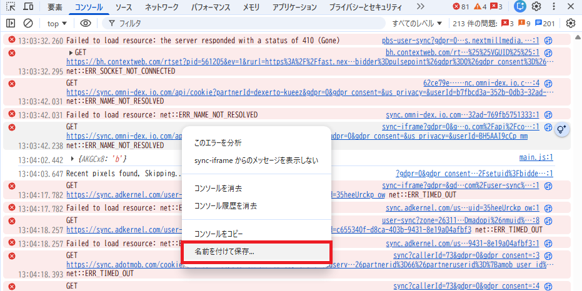Open DevTools settings gear in top bar

pos(536,7)
